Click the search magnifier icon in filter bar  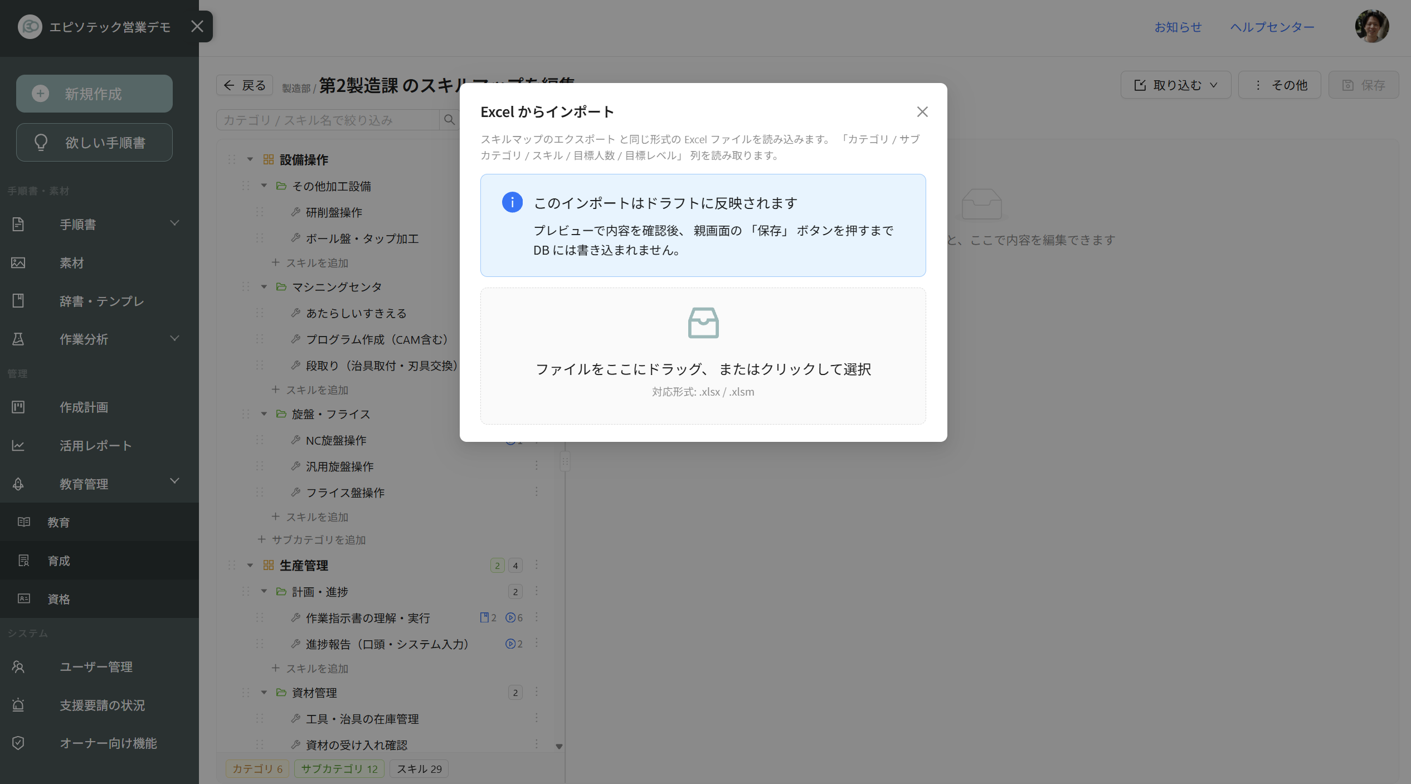pyautogui.click(x=449, y=120)
